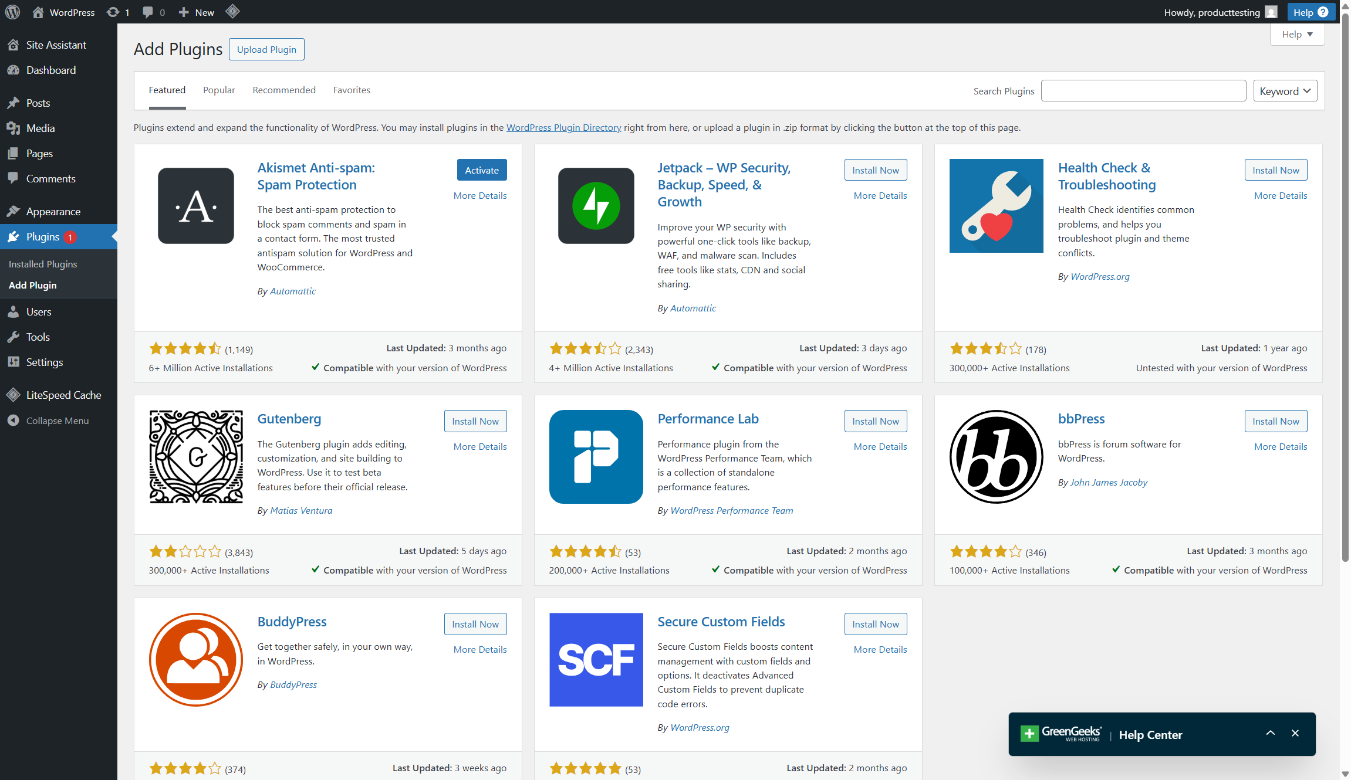Click the Jetpack lightning bolt icon

click(596, 206)
